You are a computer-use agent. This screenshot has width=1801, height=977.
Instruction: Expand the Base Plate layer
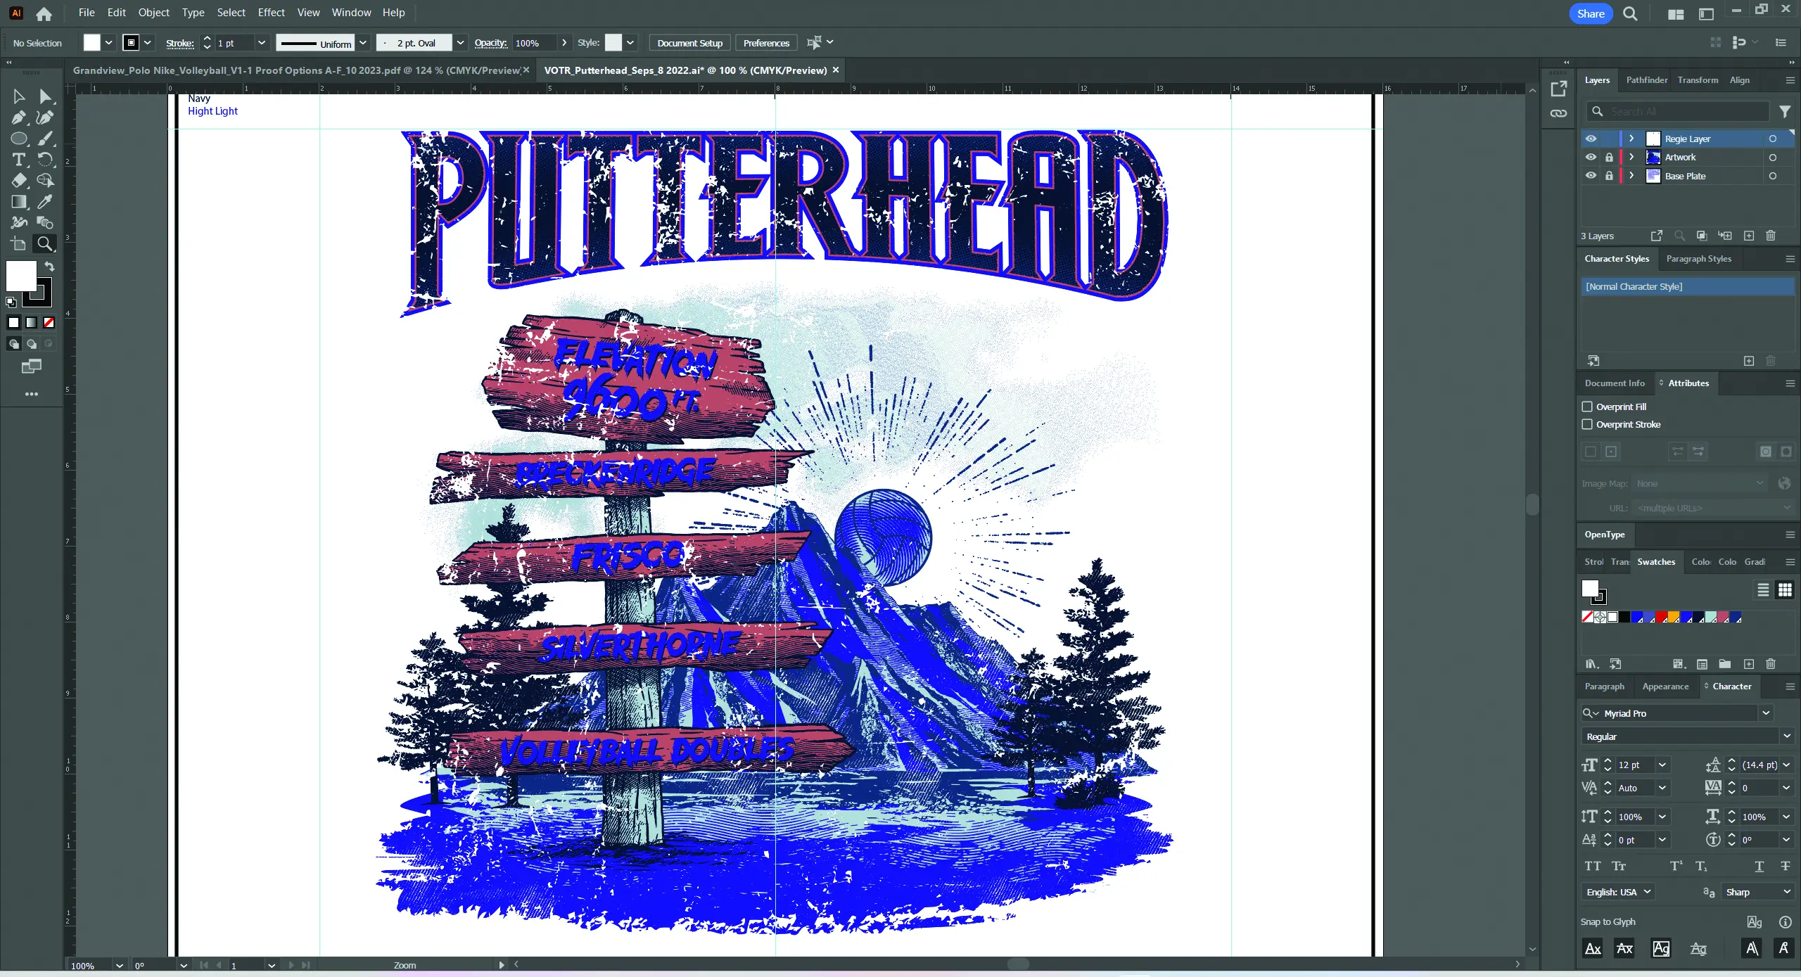tap(1631, 176)
